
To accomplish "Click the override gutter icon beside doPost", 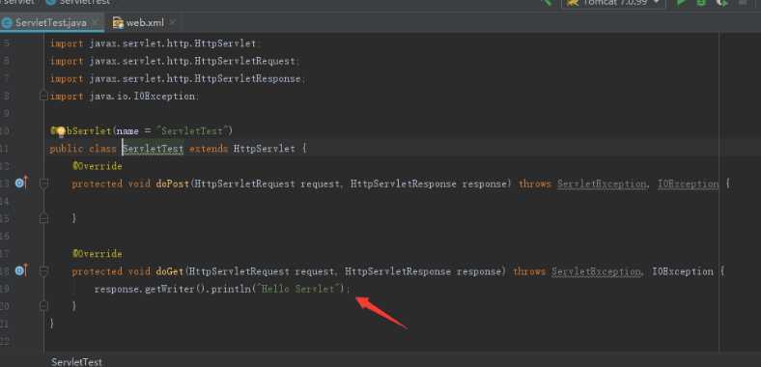I will (x=21, y=183).
